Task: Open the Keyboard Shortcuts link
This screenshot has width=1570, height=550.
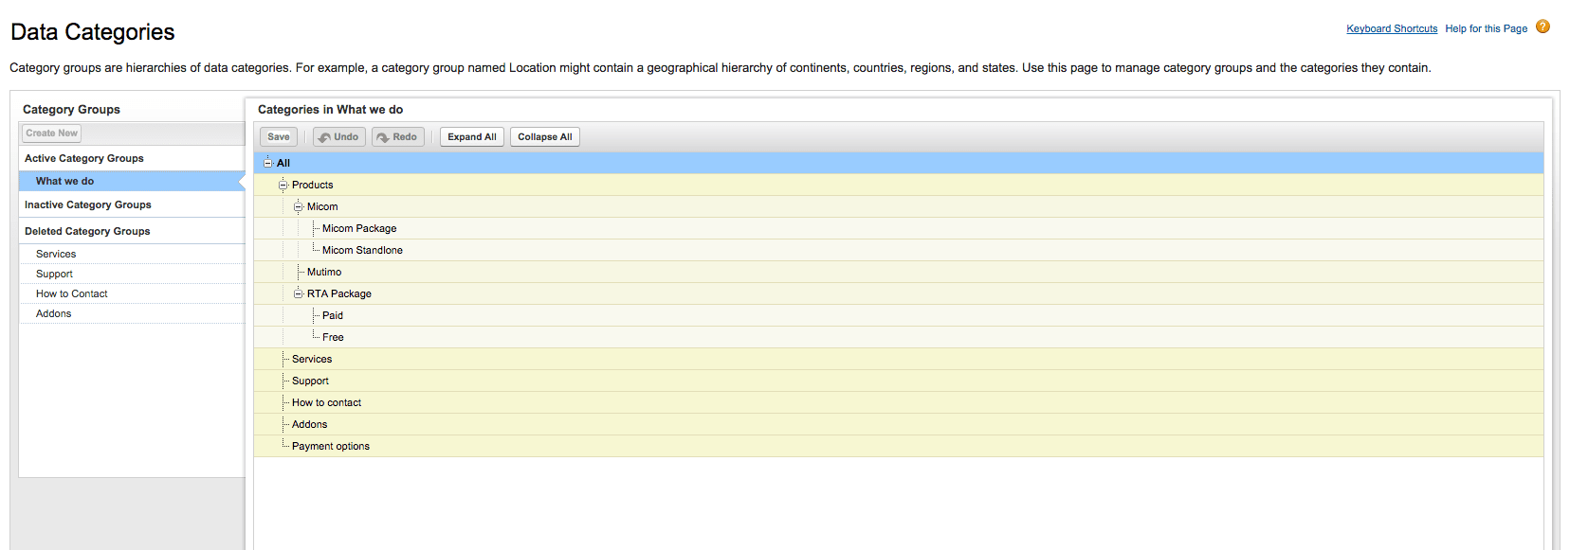Action: coord(1392,28)
